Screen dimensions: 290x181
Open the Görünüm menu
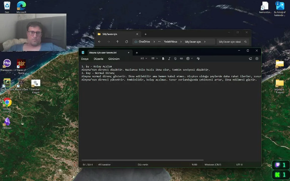coord(114,59)
